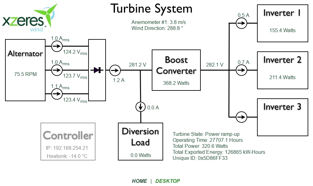The image size is (313, 186).
Task: Click the Inverter 3 current arrow icon
Action: [x=242, y=117]
